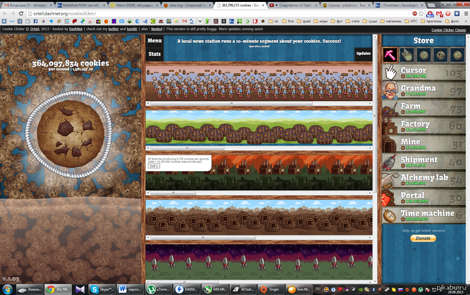Switch to the pikabu.ru tab

347,5
